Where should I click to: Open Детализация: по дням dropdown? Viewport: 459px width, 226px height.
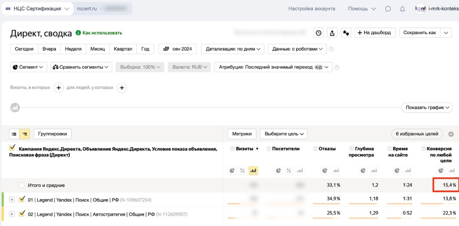click(233, 49)
